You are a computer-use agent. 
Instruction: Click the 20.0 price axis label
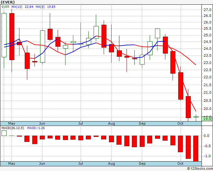207,109
